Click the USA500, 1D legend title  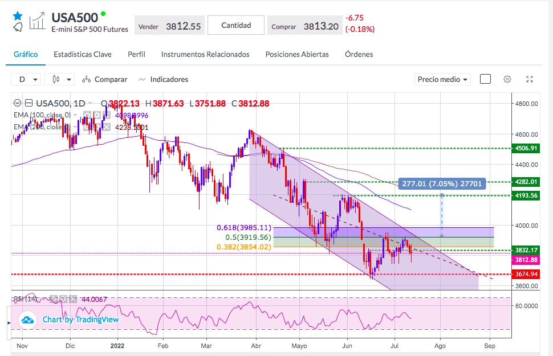click(60, 103)
